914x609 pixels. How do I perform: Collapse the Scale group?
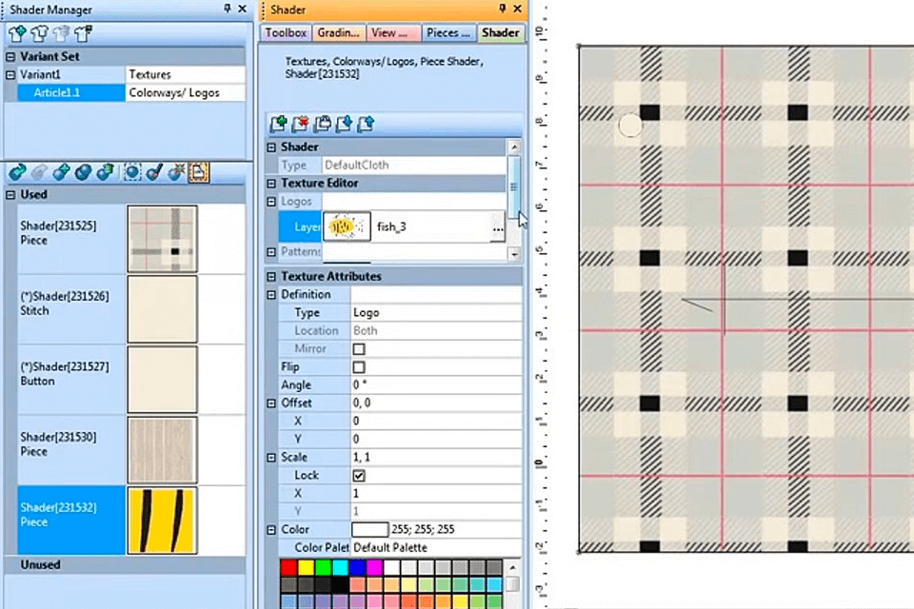pos(271,458)
